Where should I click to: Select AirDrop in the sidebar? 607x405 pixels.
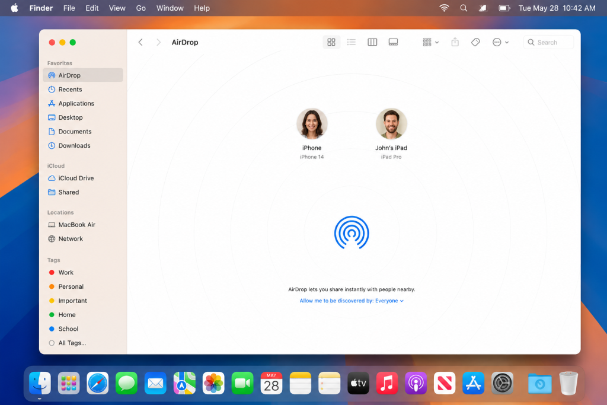pyautogui.click(x=83, y=75)
